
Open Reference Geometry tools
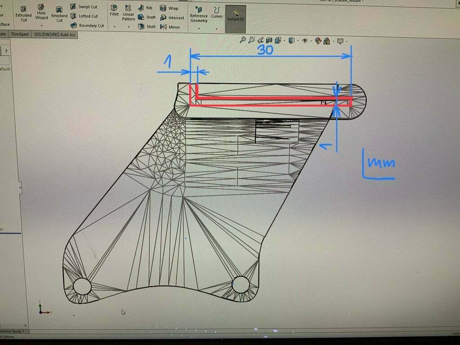pyautogui.click(x=199, y=14)
